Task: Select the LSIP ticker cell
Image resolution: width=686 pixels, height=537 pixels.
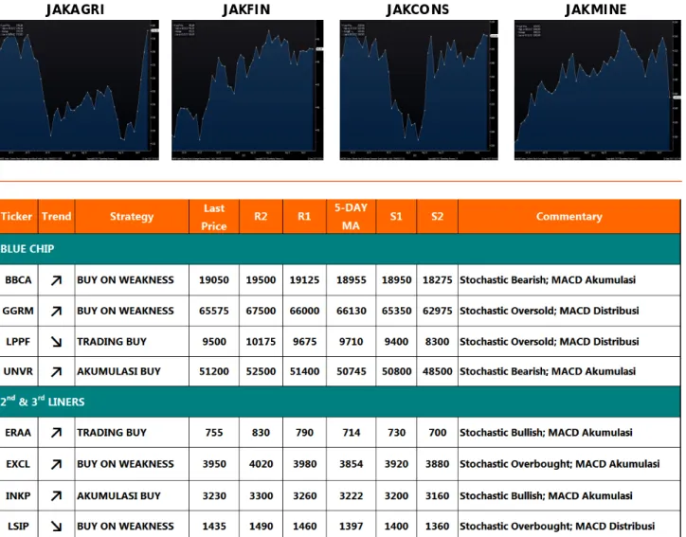Action: (x=18, y=526)
